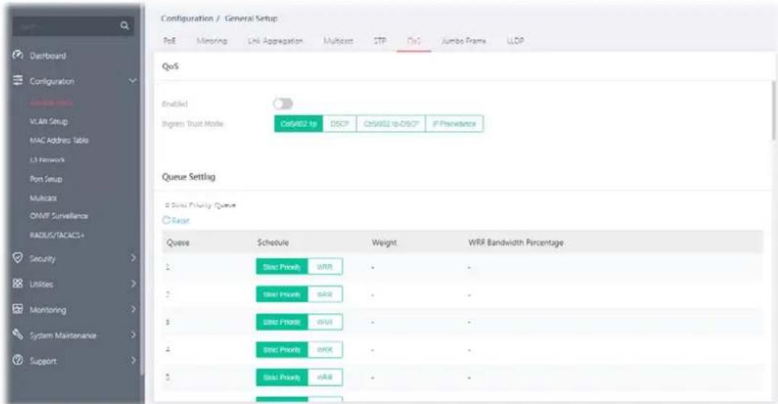Expand the System Maintenance menu chevron
778x404 pixels.
pos(133,334)
